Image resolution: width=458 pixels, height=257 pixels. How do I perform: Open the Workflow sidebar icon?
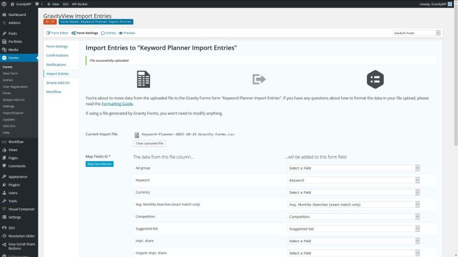[4, 142]
